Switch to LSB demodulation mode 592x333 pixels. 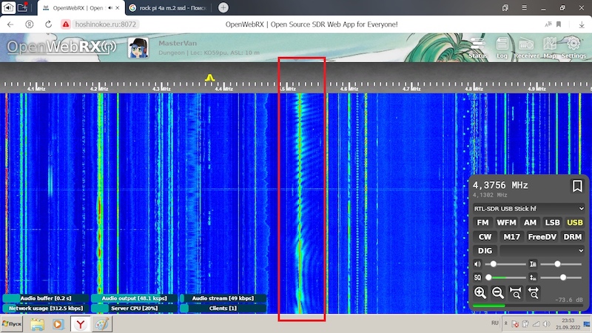pyautogui.click(x=552, y=223)
